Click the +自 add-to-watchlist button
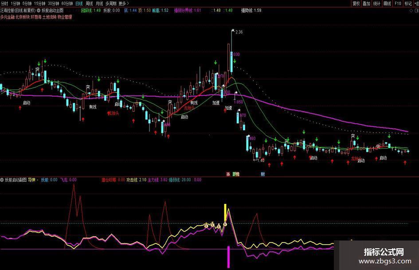The width and height of the screenshot is (419, 270). (x=416, y=4)
